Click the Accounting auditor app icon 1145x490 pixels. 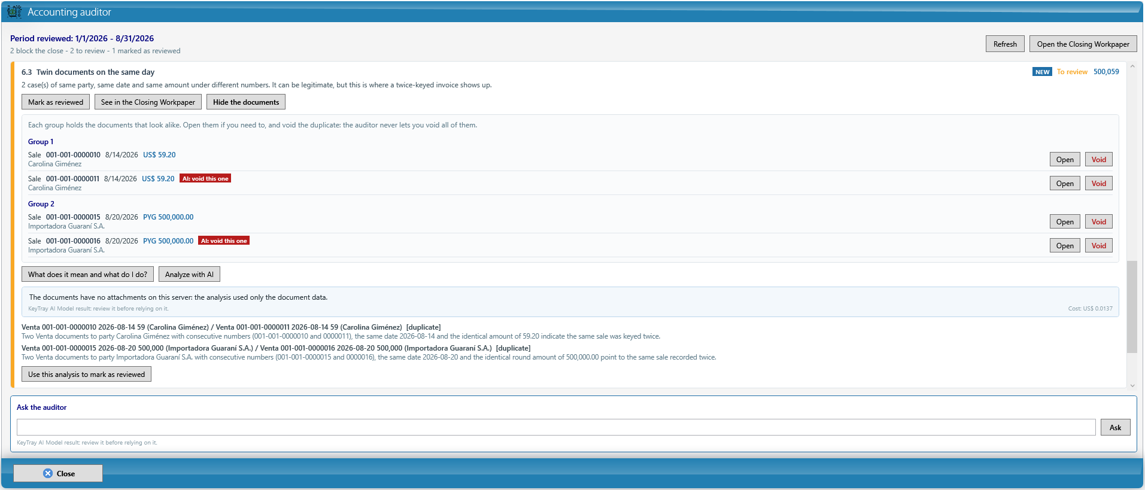click(x=14, y=12)
